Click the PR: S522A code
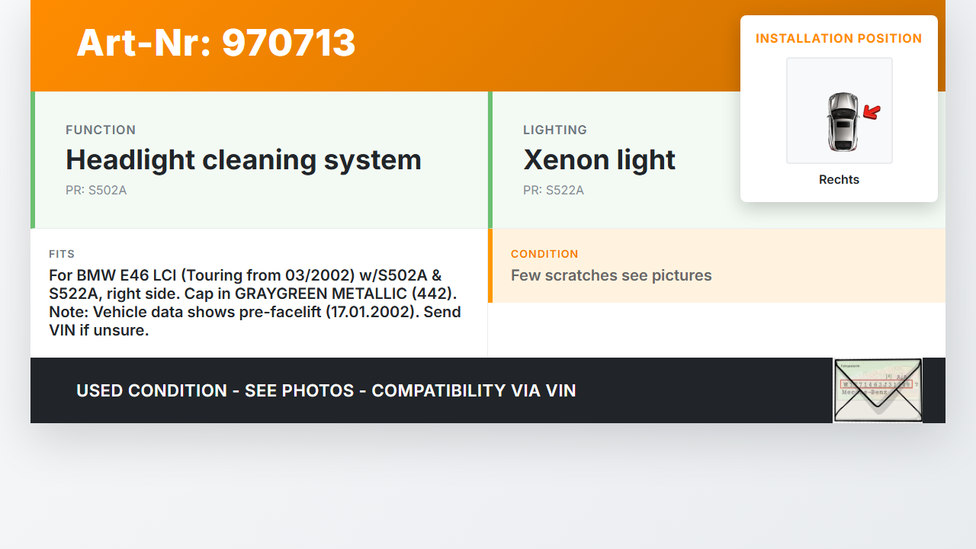Viewport: 976px width, 549px height. (x=554, y=191)
